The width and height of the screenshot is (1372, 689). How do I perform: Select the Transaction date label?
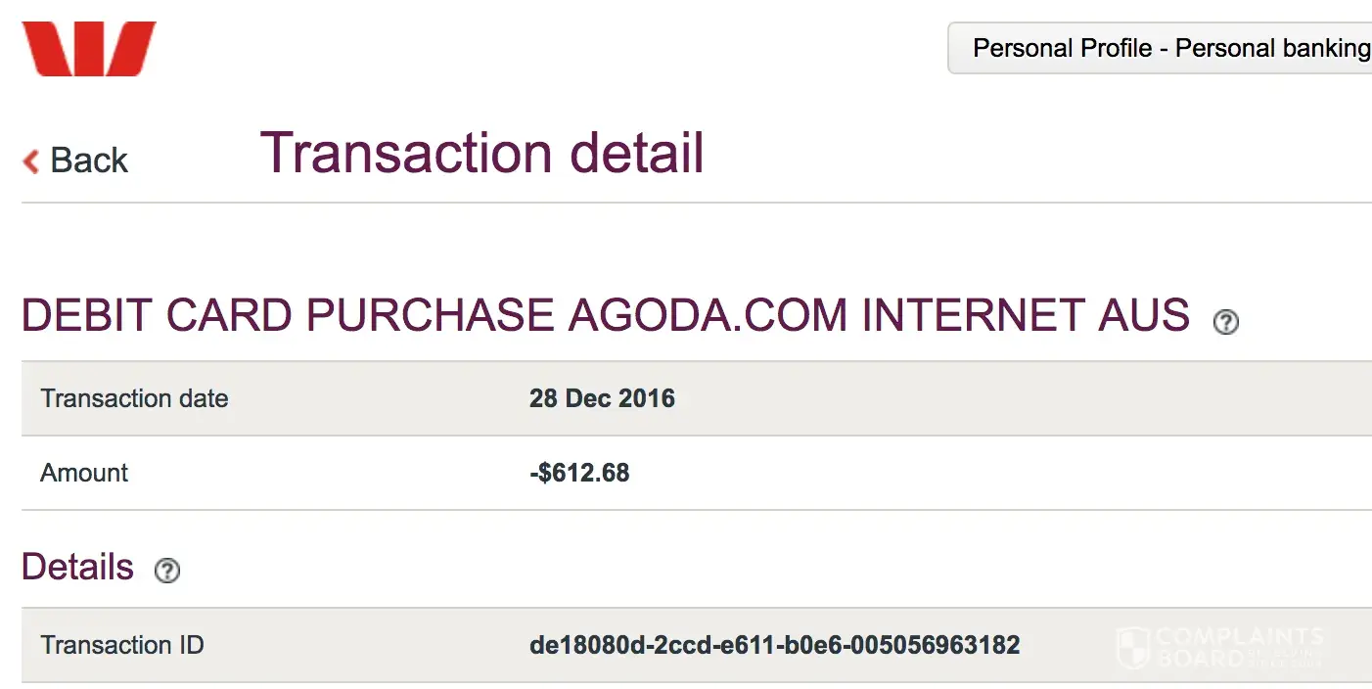134,398
